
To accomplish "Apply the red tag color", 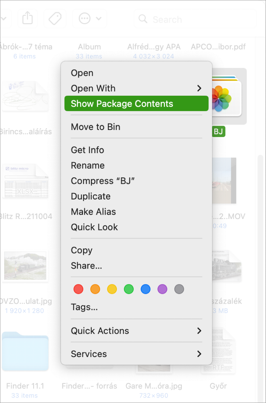I will coord(78,289).
